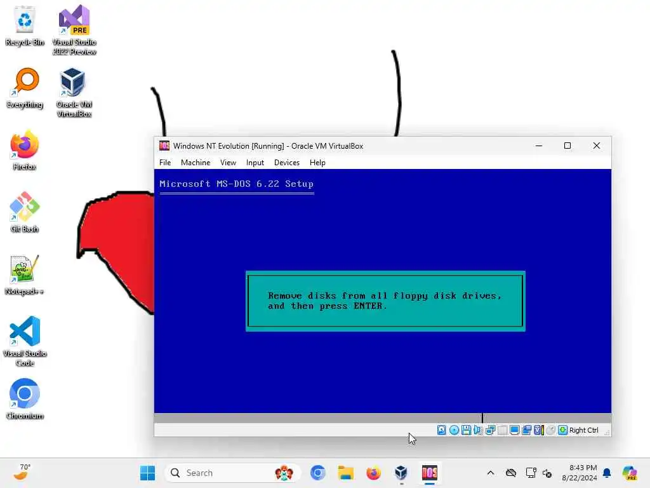Open the Devices menu

[287, 163]
